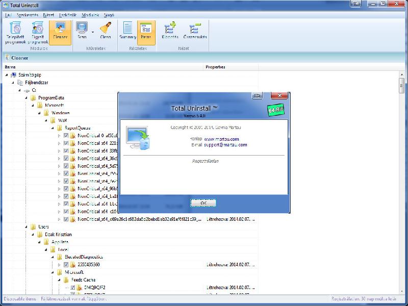This screenshot has height=306, width=408.
Task: Click the Total Uninstall logo in the dialog
Action: point(138,138)
